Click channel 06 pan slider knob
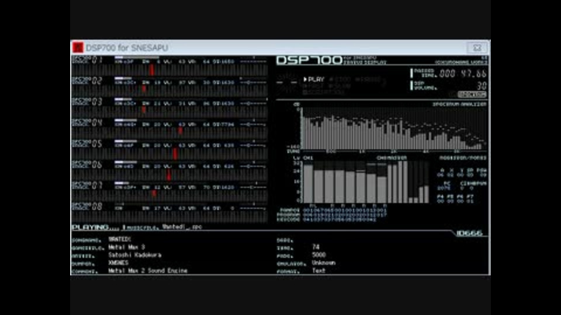This screenshot has width=561, height=315. coord(248,166)
